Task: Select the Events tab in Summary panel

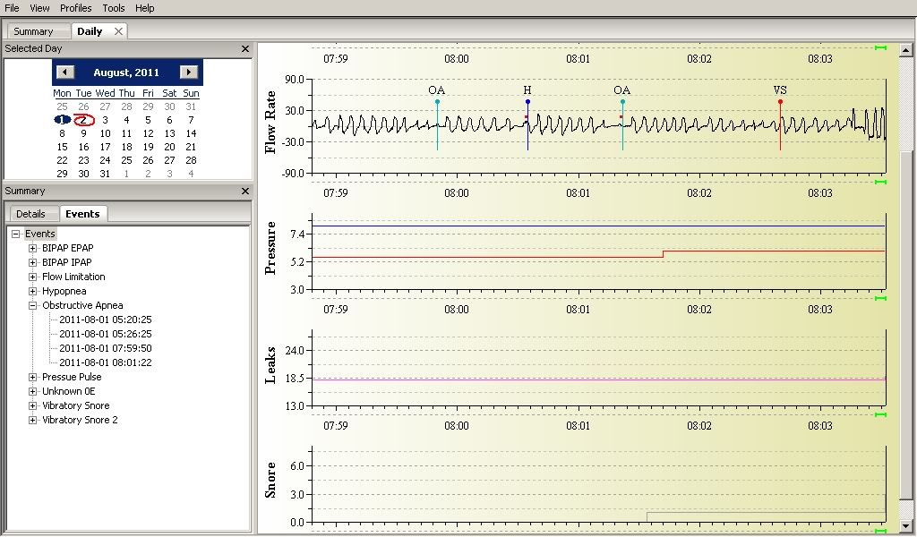Action: (x=82, y=214)
